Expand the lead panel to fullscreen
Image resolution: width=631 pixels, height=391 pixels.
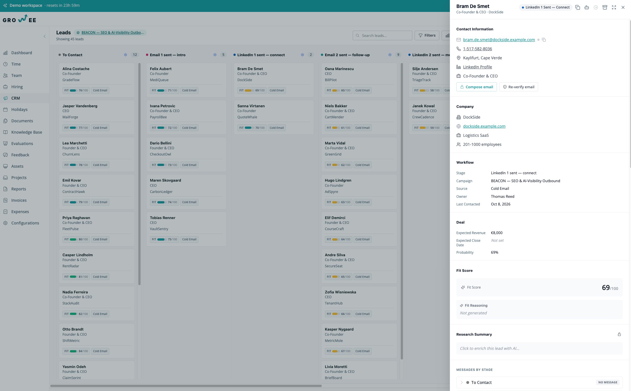coord(614,7)
